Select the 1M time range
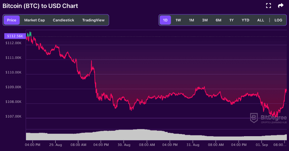The image size is (289, 151). (x=191, y=20)
